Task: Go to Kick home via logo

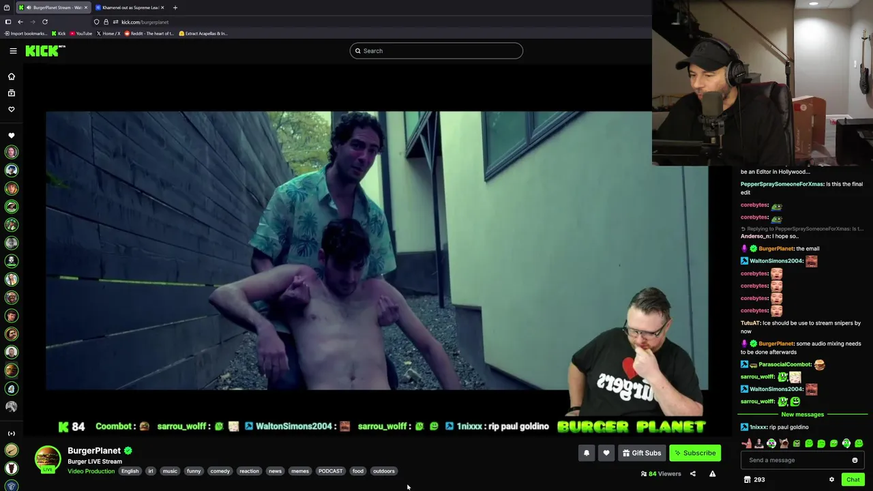Action: [x=45, y=50]
